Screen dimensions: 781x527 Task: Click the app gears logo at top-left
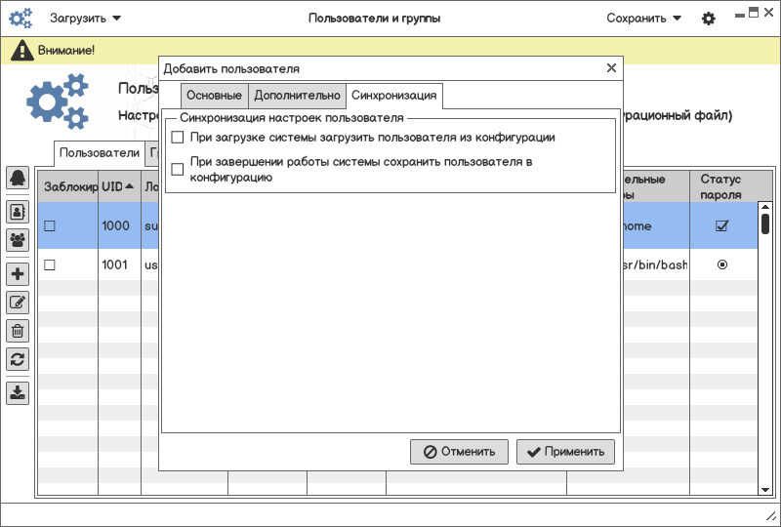point(21,19)
